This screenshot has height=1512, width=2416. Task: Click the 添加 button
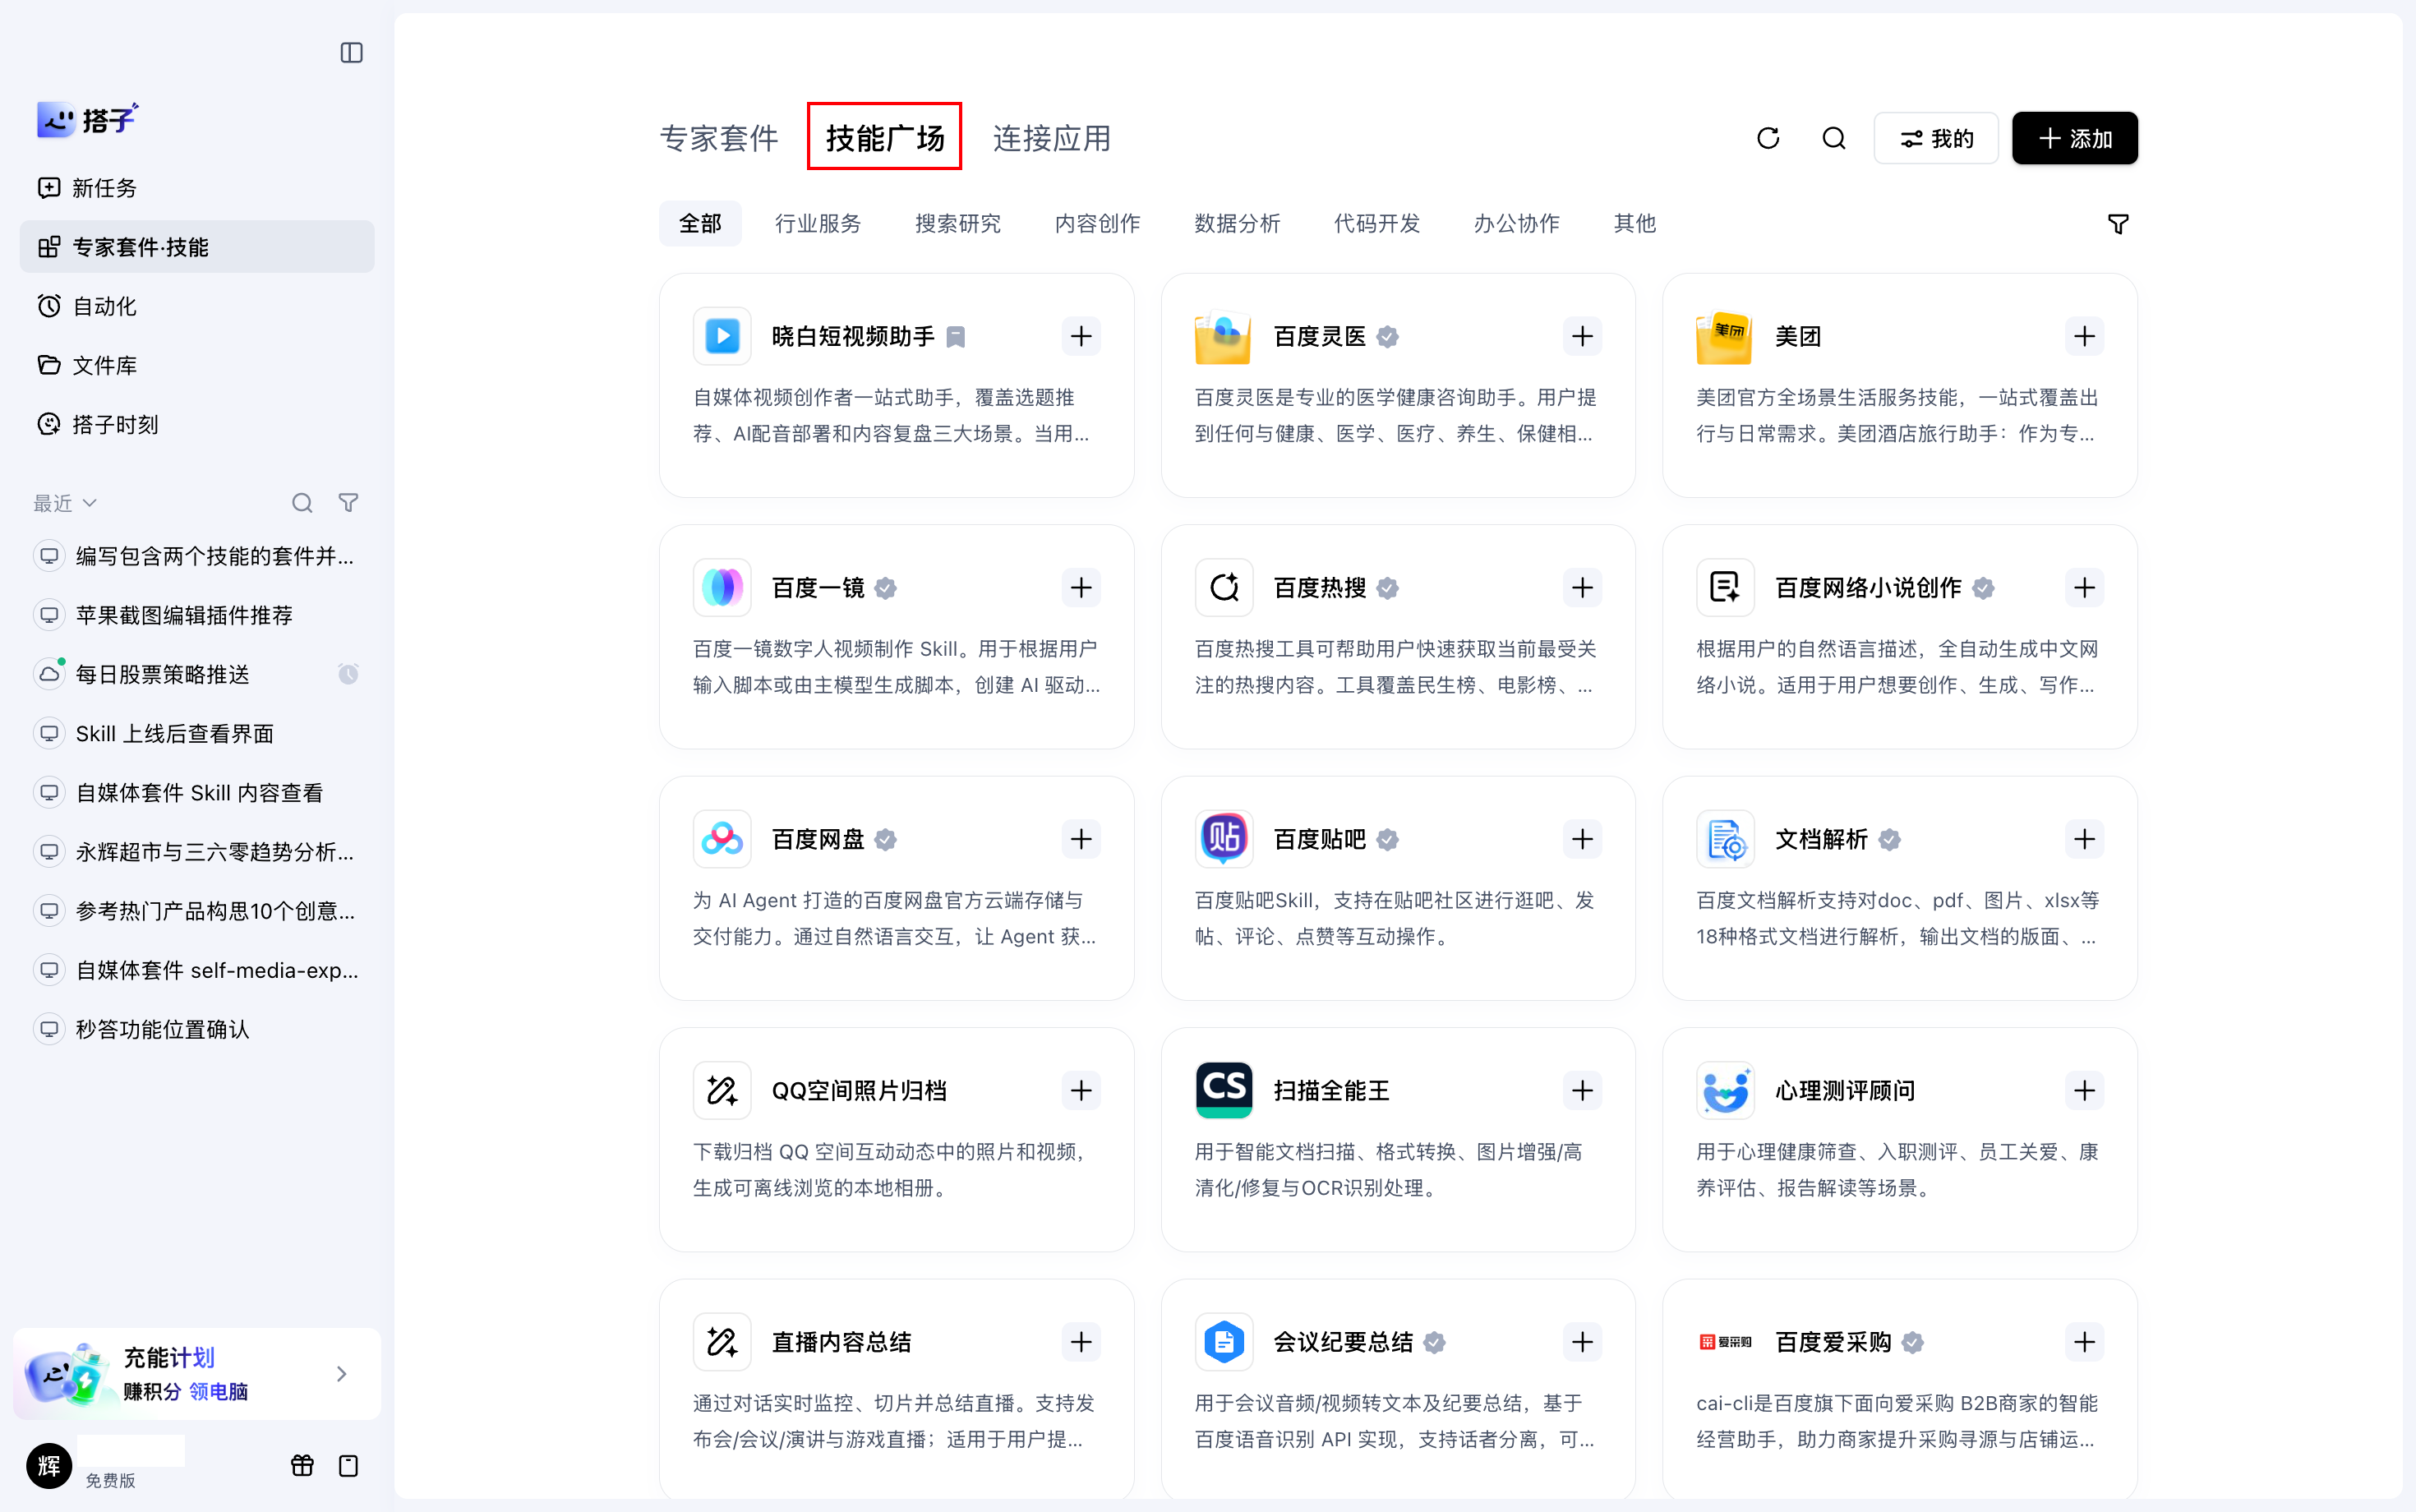2075,138
